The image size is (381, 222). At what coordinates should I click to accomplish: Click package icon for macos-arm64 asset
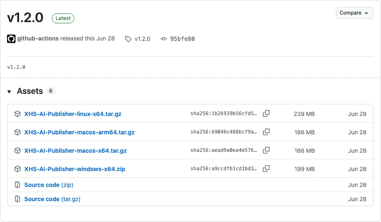pos(18,132)
